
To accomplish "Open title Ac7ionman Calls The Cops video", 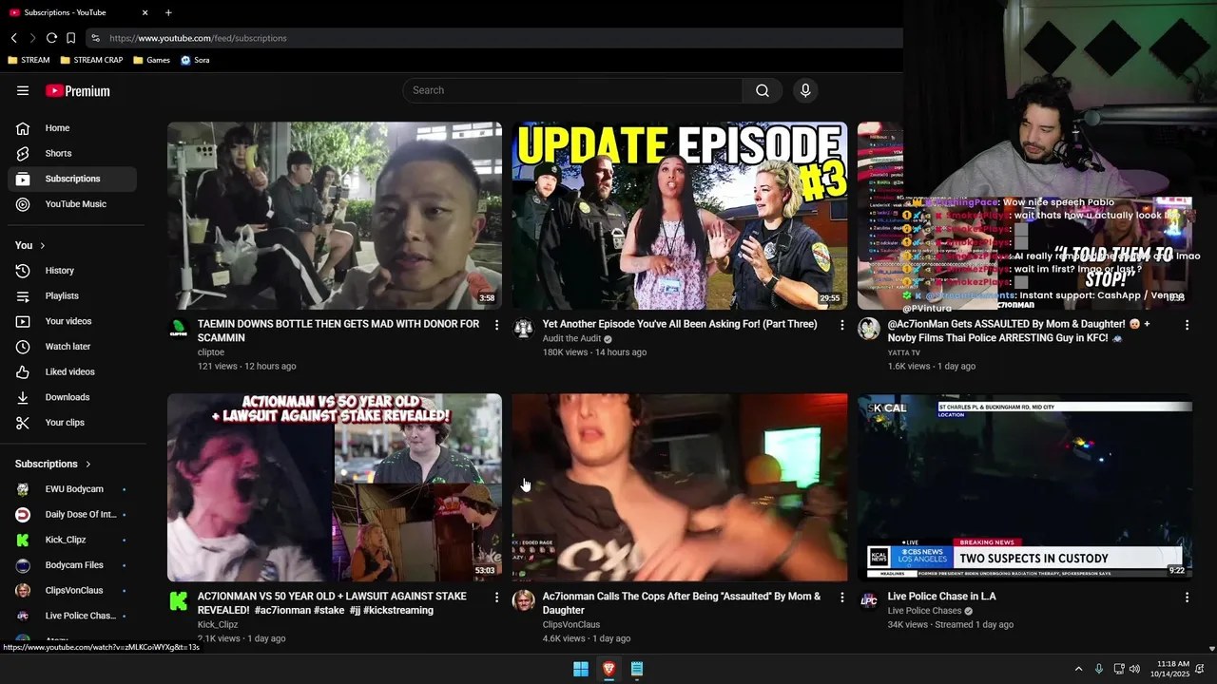I will click(x=682, y=603).
